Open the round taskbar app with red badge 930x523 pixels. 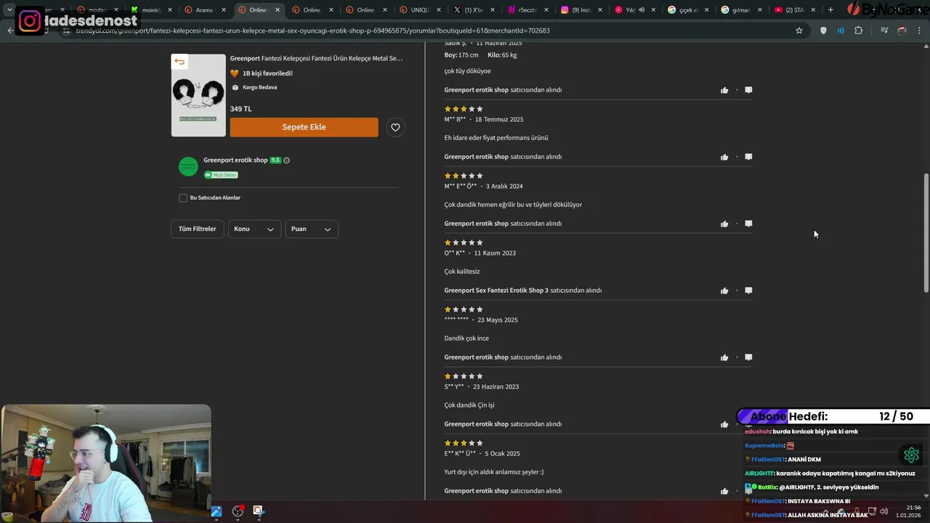click(x=238, y=511)
